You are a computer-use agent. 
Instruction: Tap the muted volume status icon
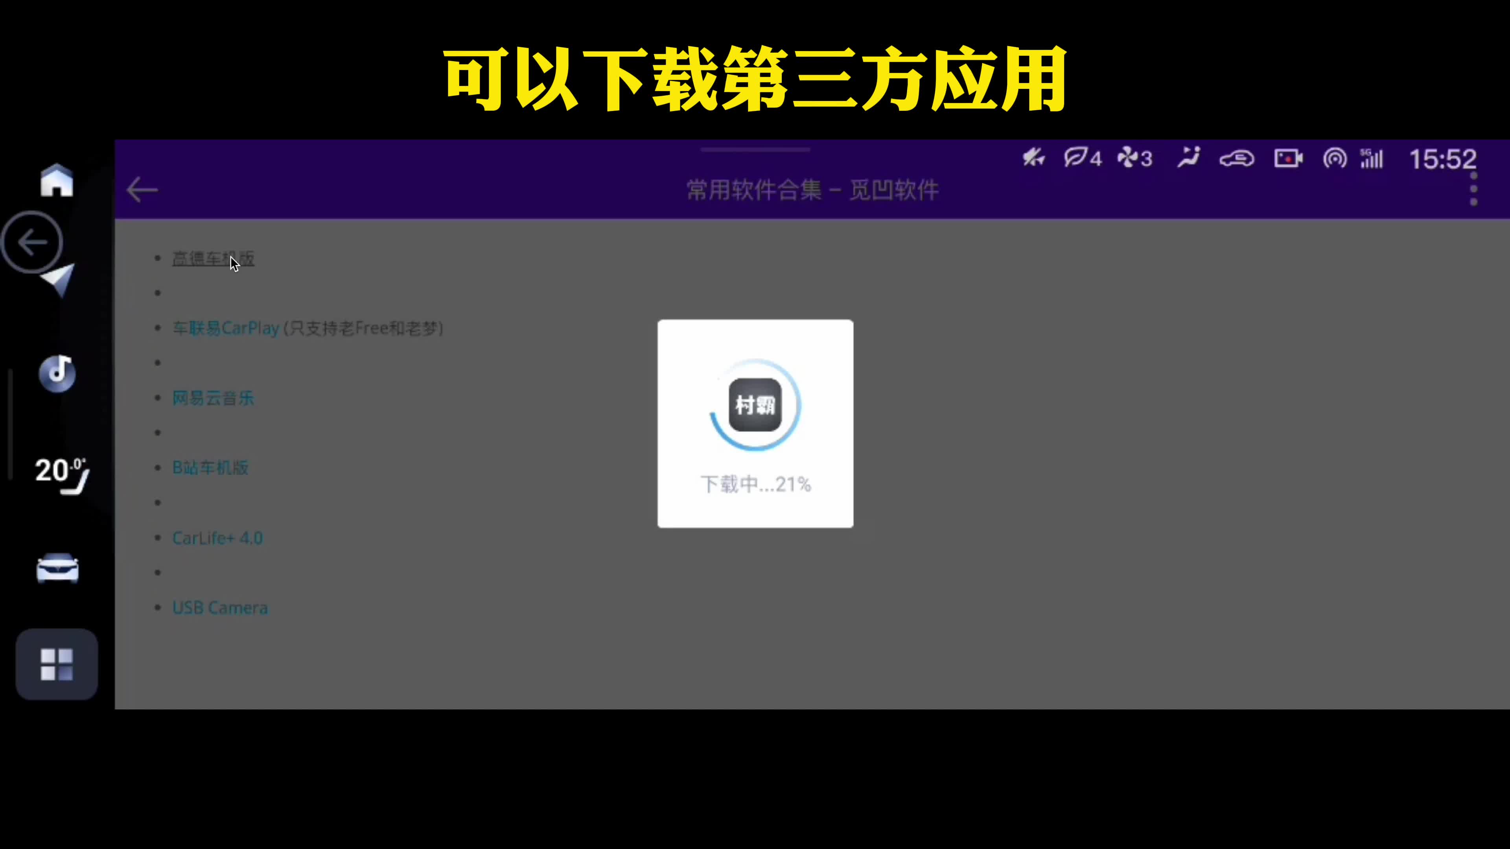1033,158
